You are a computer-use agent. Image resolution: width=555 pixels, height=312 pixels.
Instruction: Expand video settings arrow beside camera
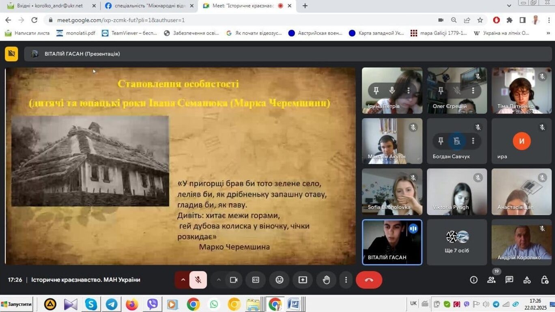[219, 280]
